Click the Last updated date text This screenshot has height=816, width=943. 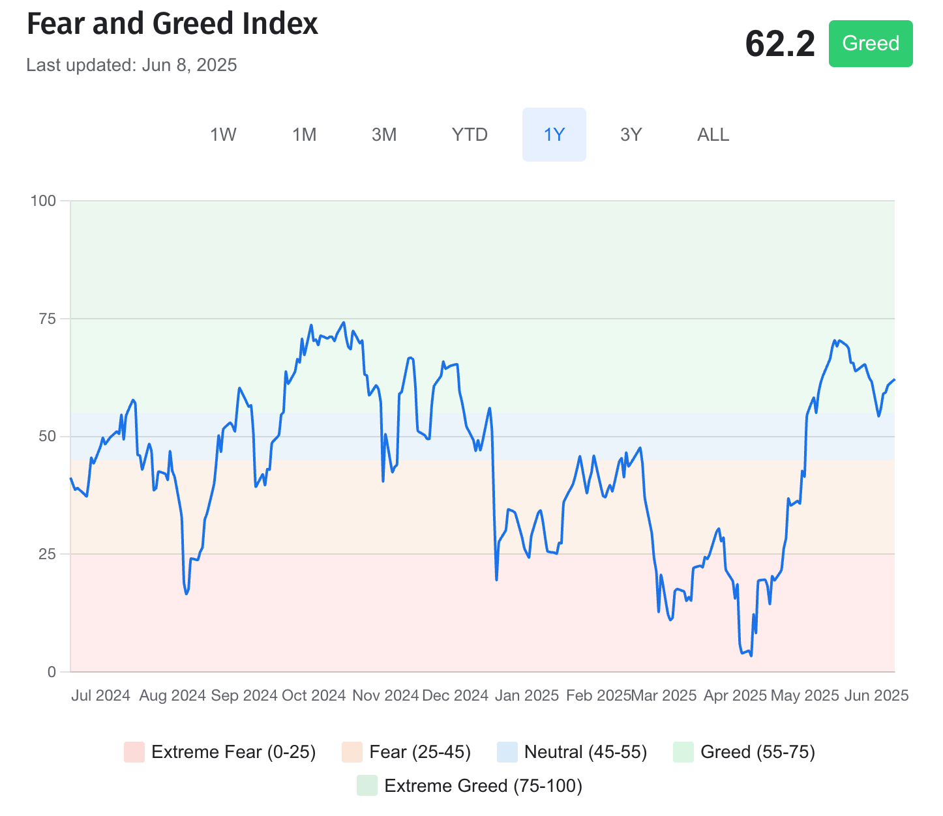pyautogui.click(x=132, y=65)
